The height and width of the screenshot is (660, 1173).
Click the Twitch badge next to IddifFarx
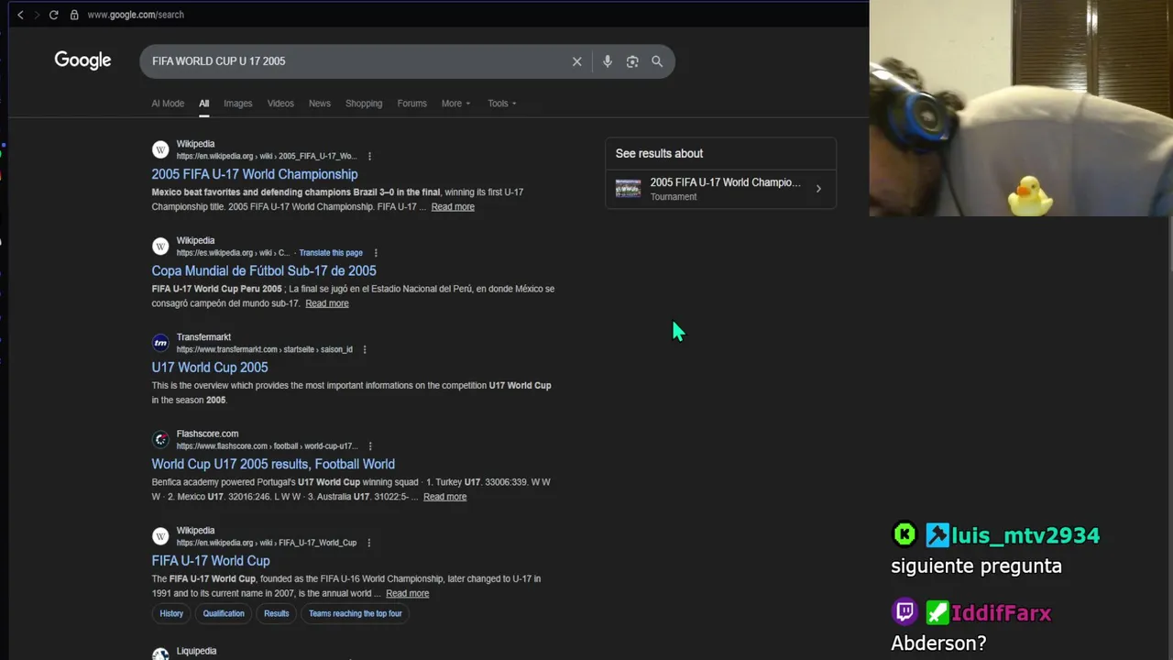click(904, 611)
